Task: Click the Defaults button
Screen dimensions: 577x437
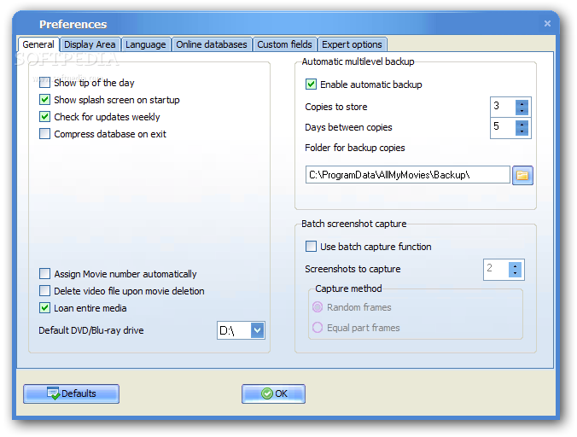Action: [x=71, y=393]
